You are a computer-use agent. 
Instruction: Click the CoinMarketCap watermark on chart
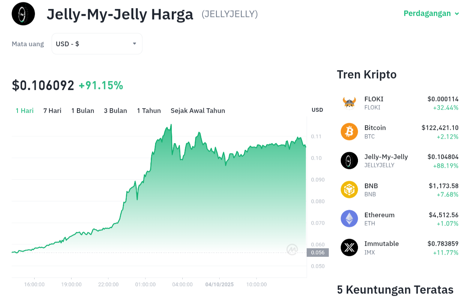(292, 249)
